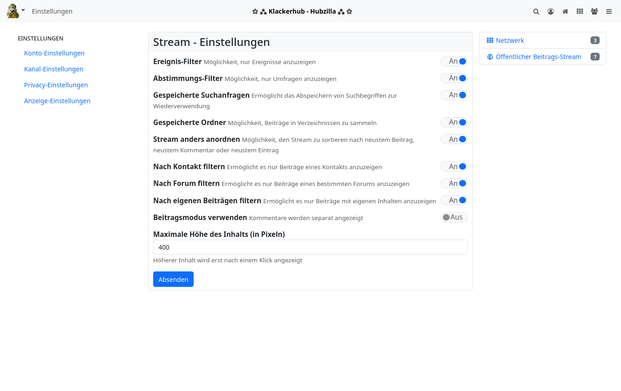Go to the home icon

pos(565,11)
